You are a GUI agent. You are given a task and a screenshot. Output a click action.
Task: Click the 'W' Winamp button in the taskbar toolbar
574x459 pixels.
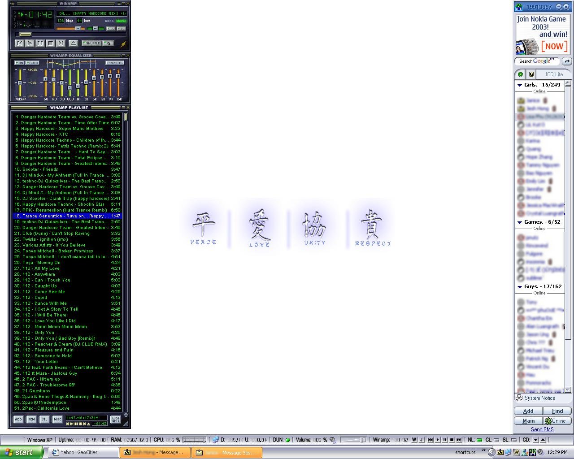(x=414, y=440)
